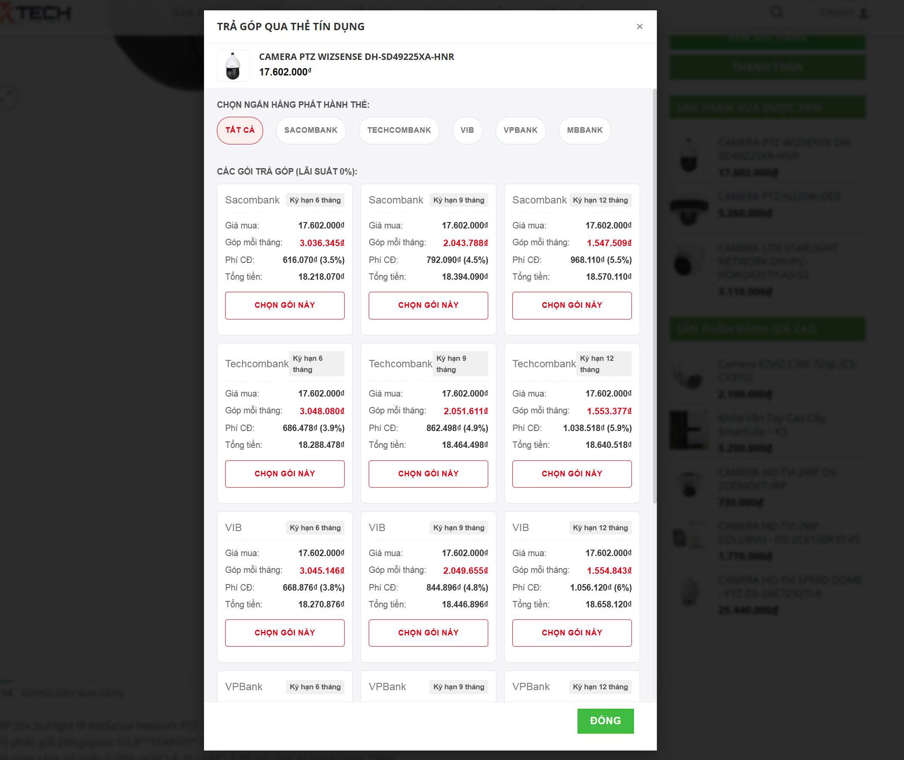904x760 pixels.
Task: Filter plans by SACOMBANK
Action: (x=311, y=130)
